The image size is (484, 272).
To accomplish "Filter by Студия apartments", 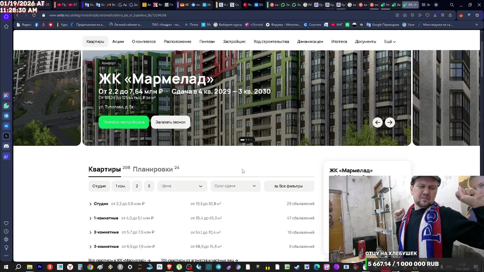I will point(99,186).
